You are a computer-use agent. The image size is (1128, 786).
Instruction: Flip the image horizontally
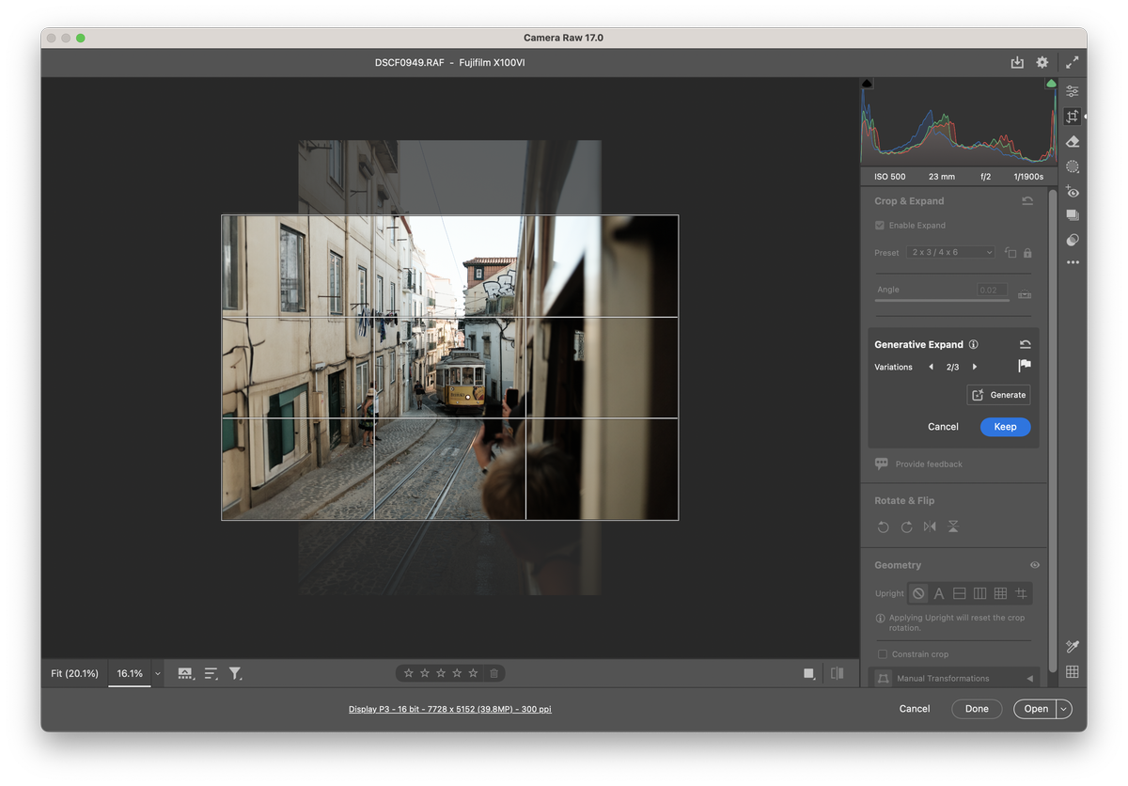(x=930, y=527)
